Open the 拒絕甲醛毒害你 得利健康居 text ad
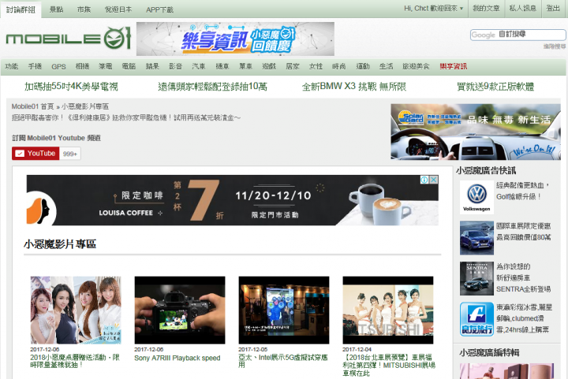 [x=125, y=117]
